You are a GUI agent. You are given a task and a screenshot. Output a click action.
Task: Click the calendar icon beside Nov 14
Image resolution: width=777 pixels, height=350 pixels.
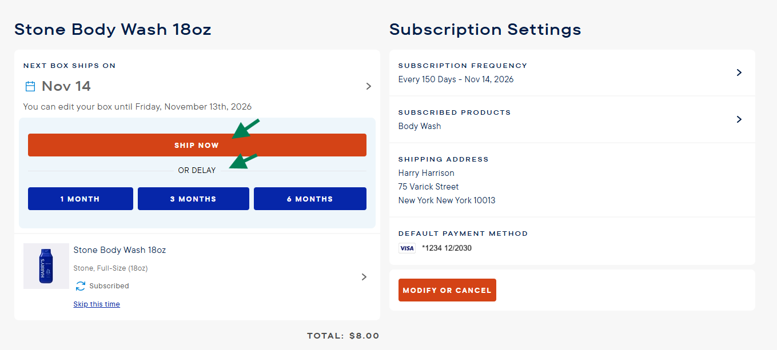coord(30,86)
